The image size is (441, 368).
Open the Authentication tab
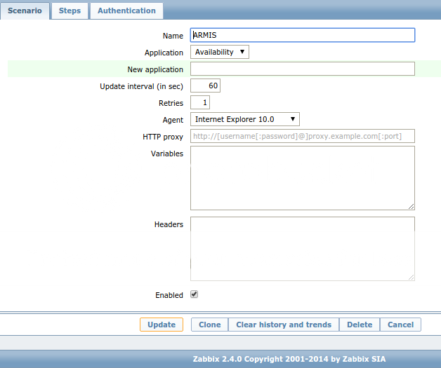[x=126, y=11]
